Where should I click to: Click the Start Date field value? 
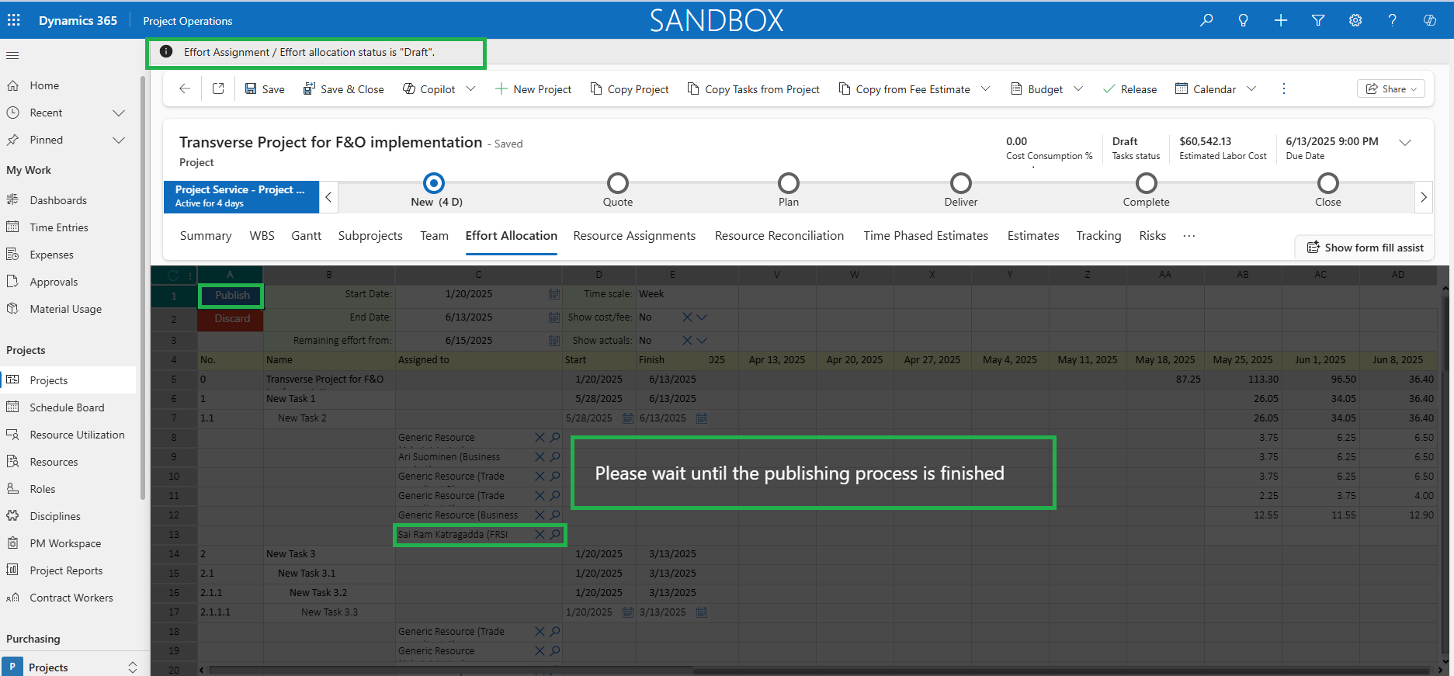click(469, 294)
